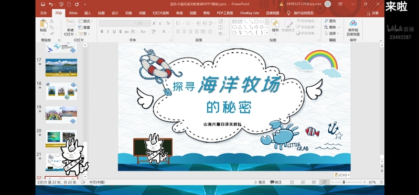Open the iSlide ribbon tab
The image size is (419, 195).
(73, 13)
